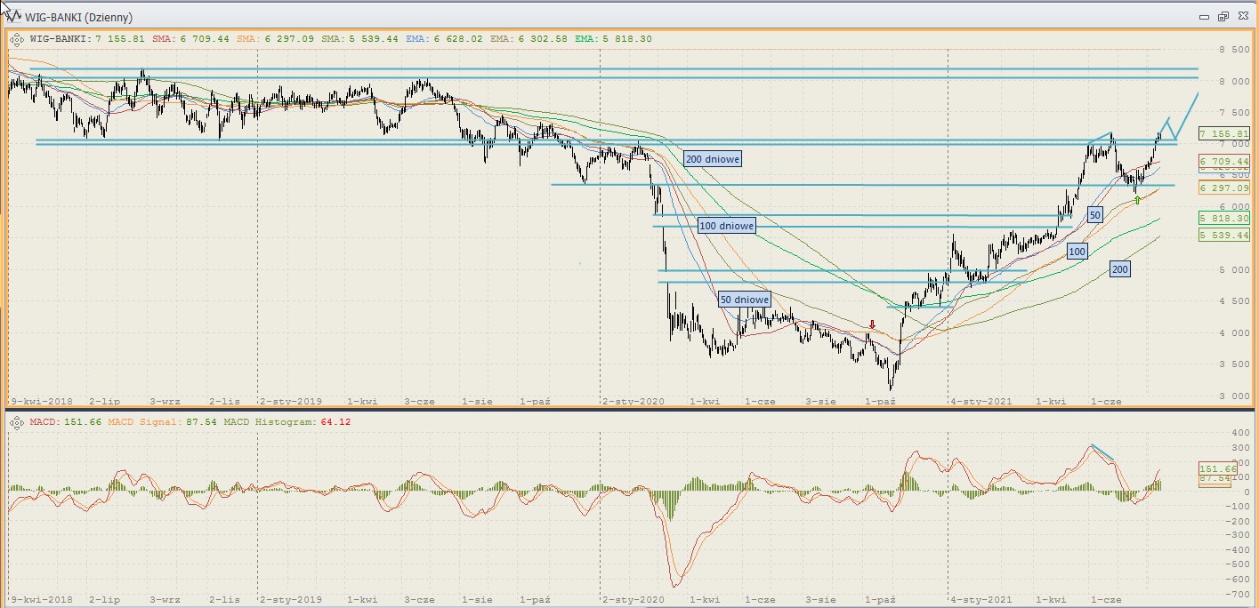Image resolution: width=1259 pixels, height=608 pixels.
Task: Click the chart icon in the window title
Action: [x=12, y=15]
